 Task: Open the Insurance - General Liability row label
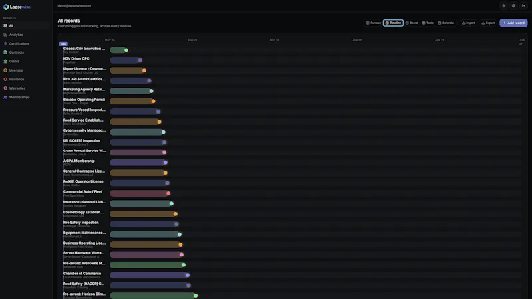pos(84,203)
